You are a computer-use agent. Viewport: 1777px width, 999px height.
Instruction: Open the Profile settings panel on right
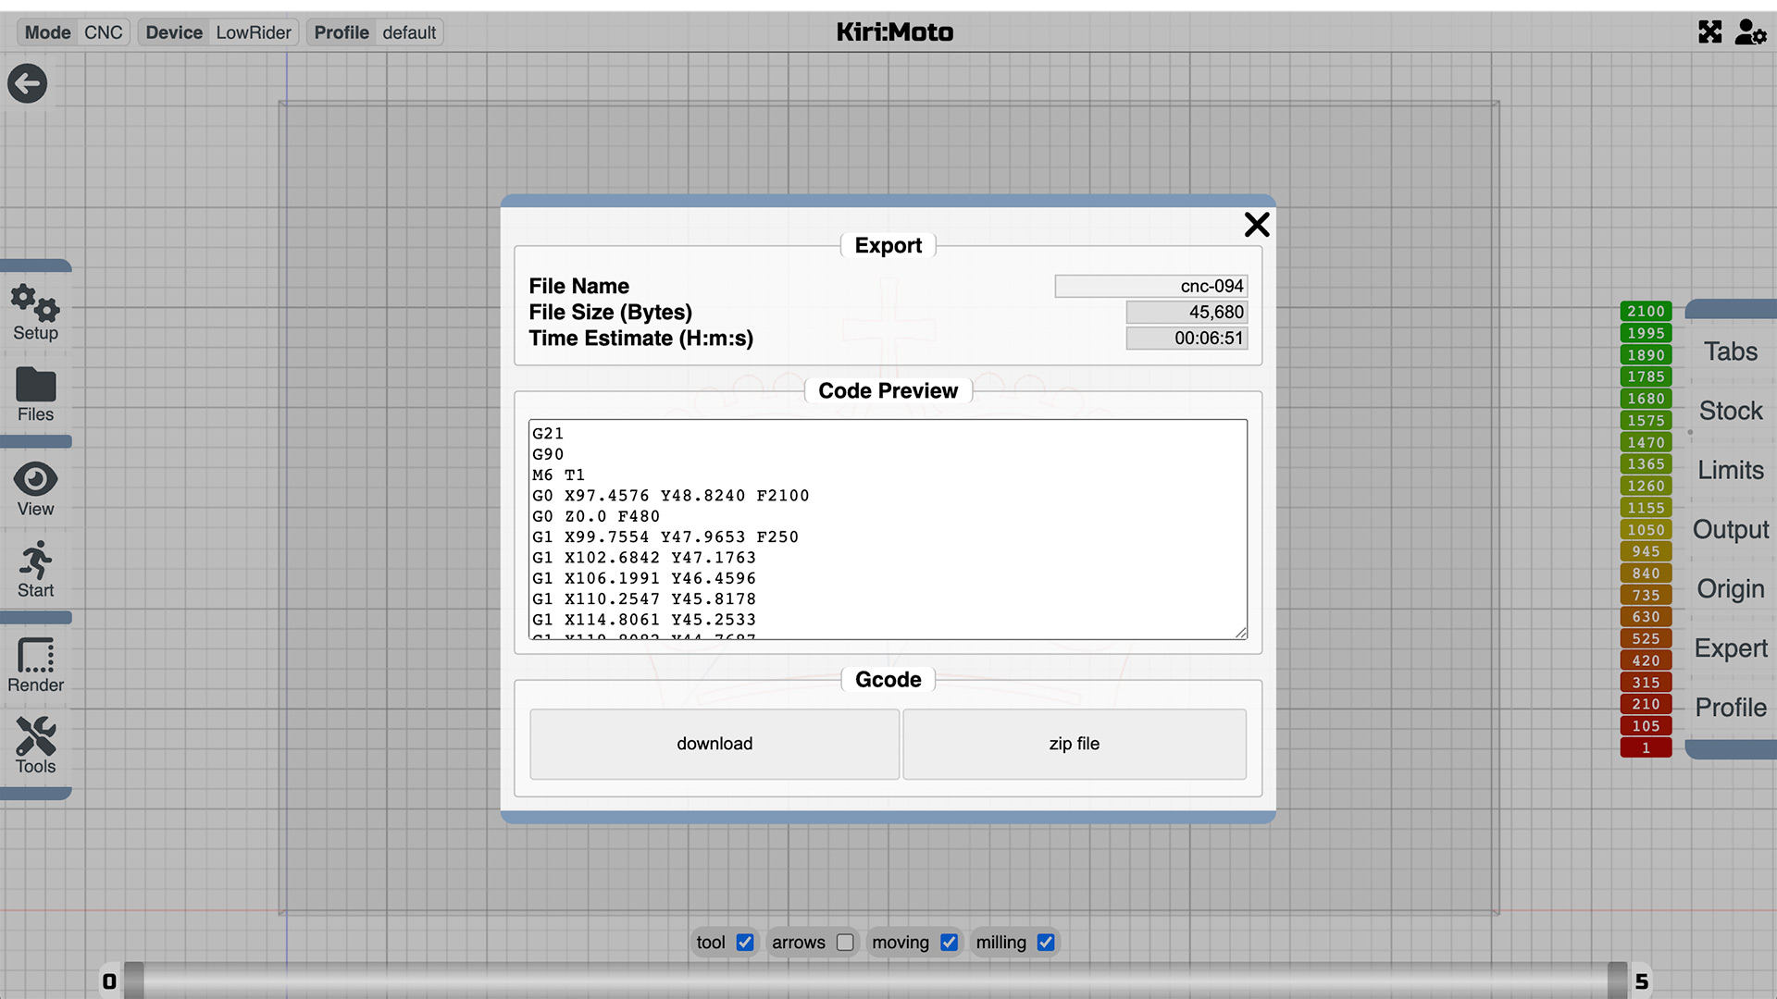coord(1731,708)
